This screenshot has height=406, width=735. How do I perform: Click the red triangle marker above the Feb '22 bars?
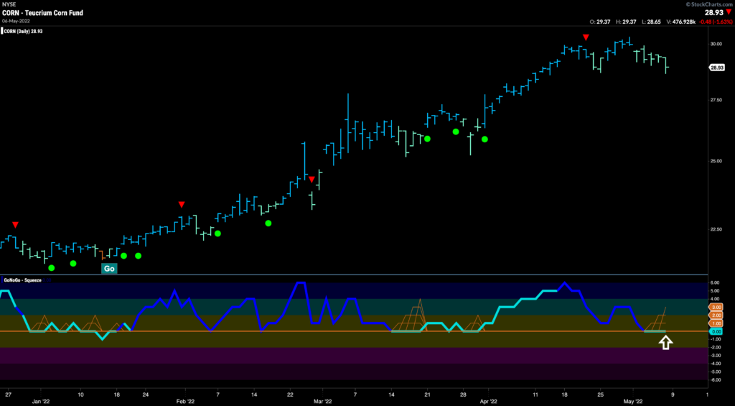(182, 204)
